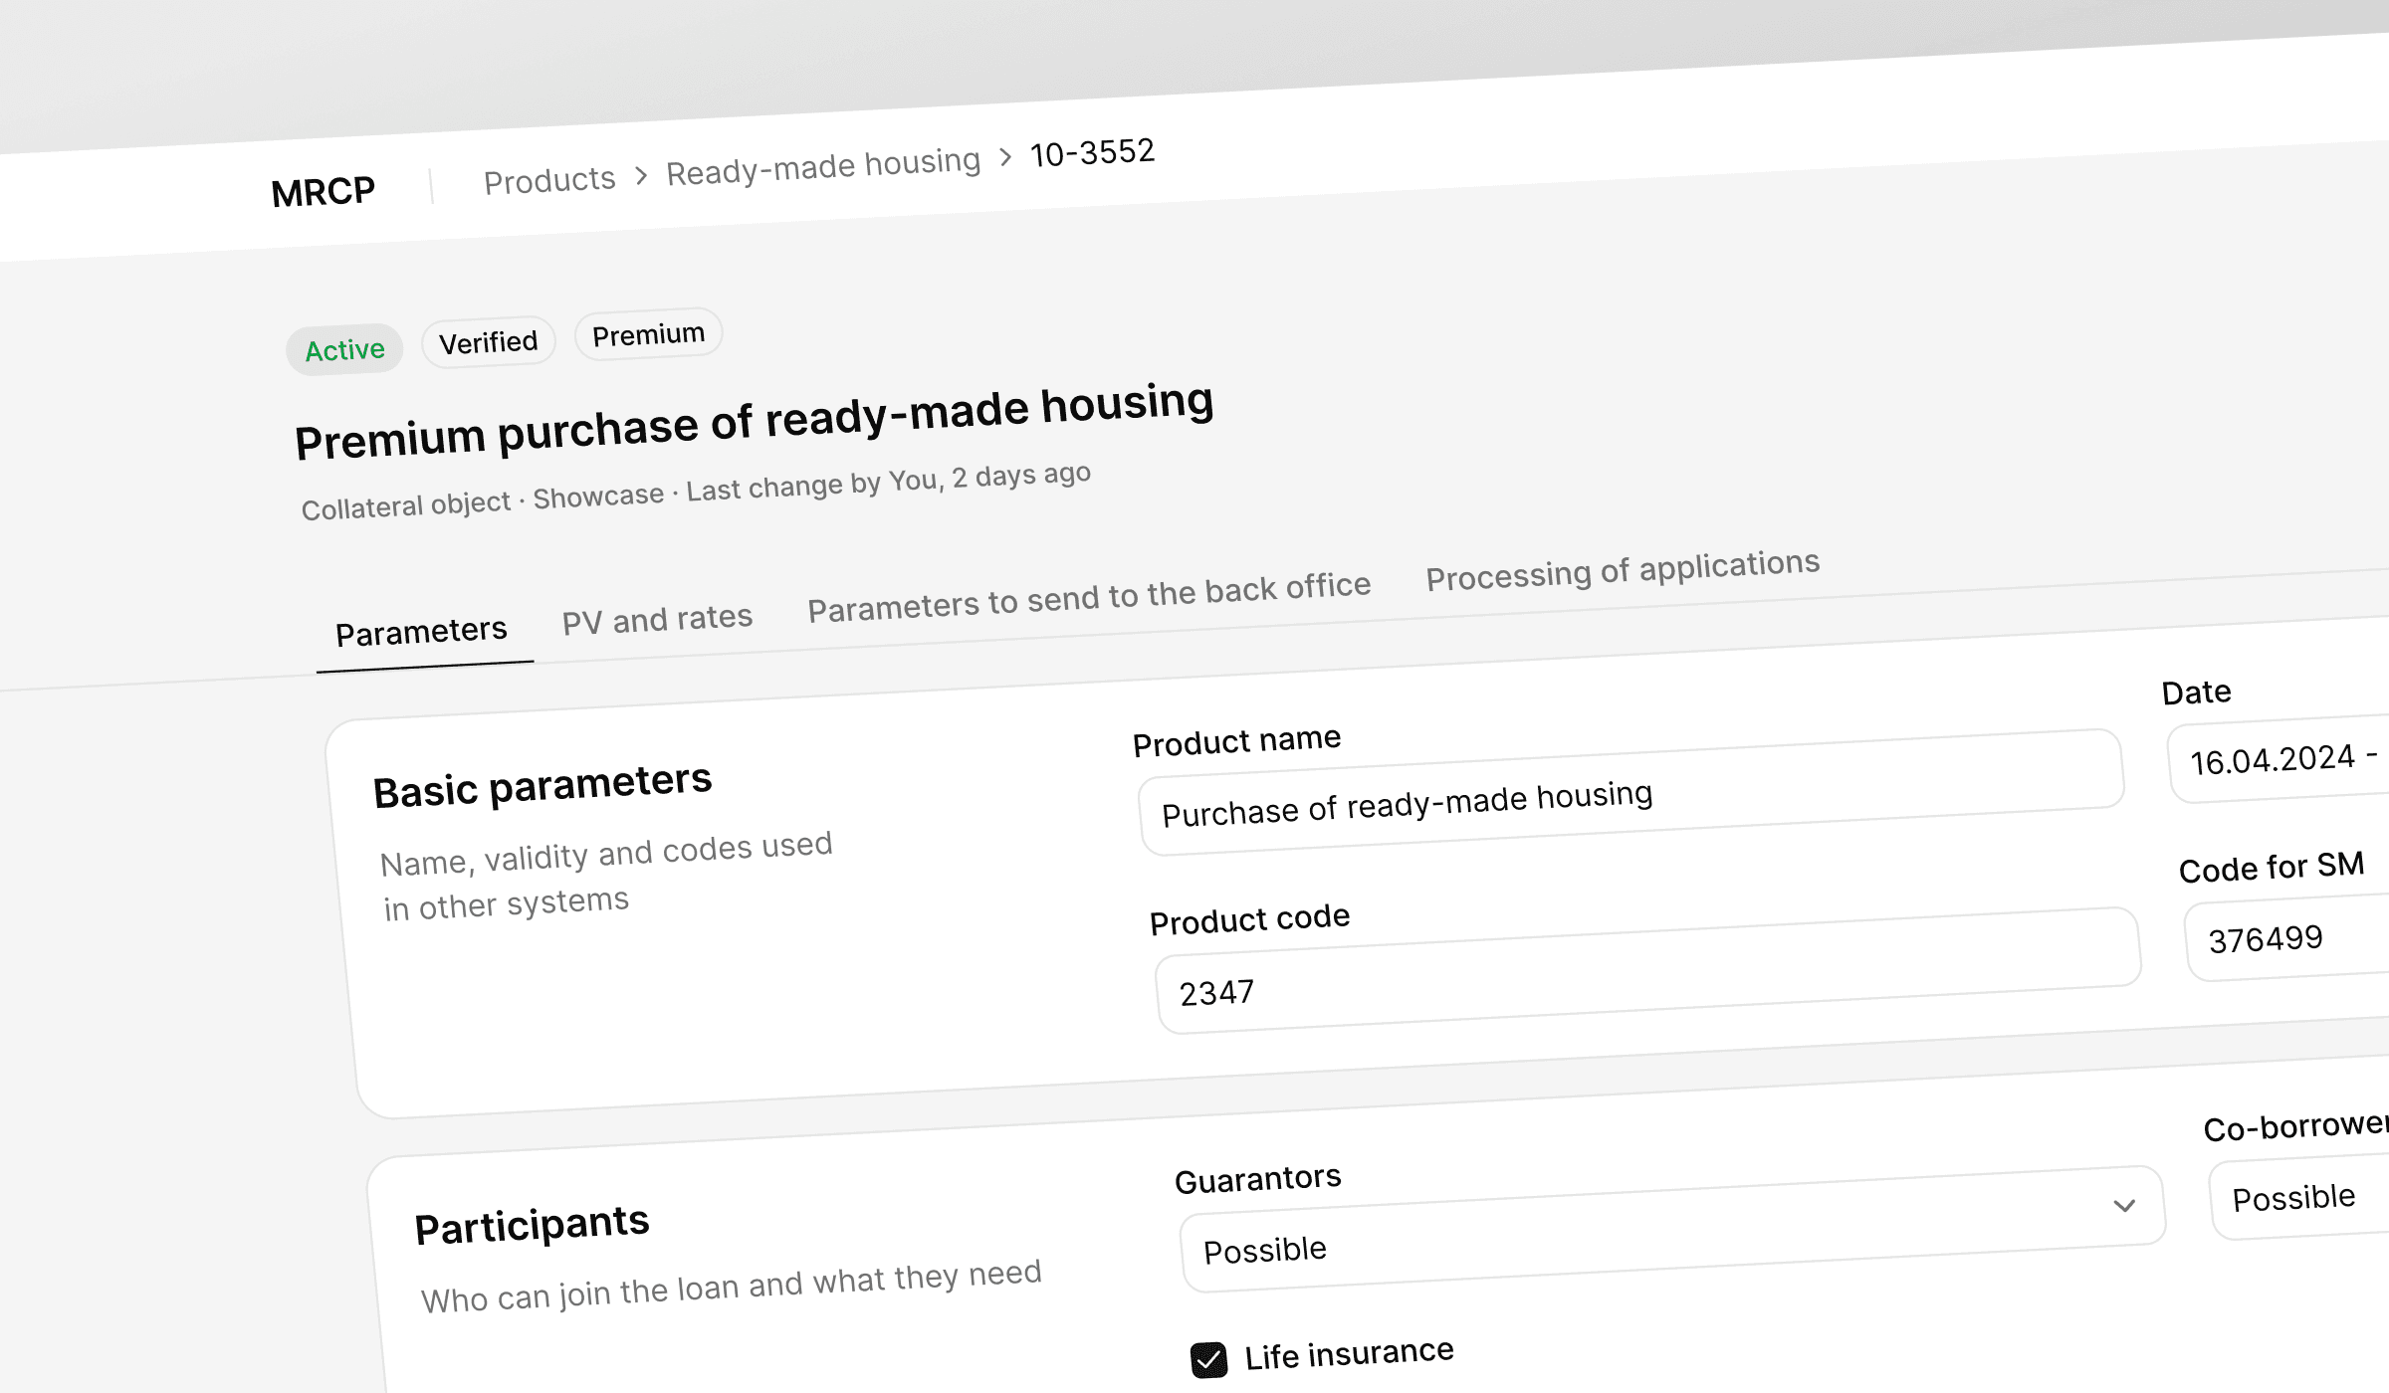Go to Ready-made housing breadcrumb
The height and width of the screenshot is (1393, 2389).
(823, 165)
